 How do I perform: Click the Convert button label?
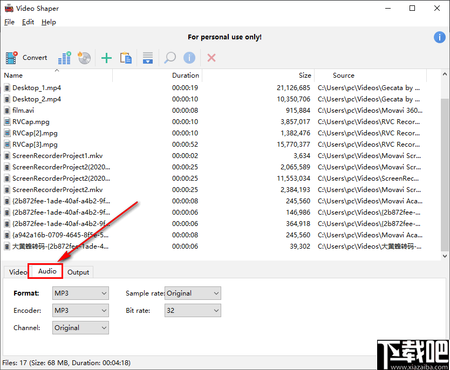[x=35, y=58]
